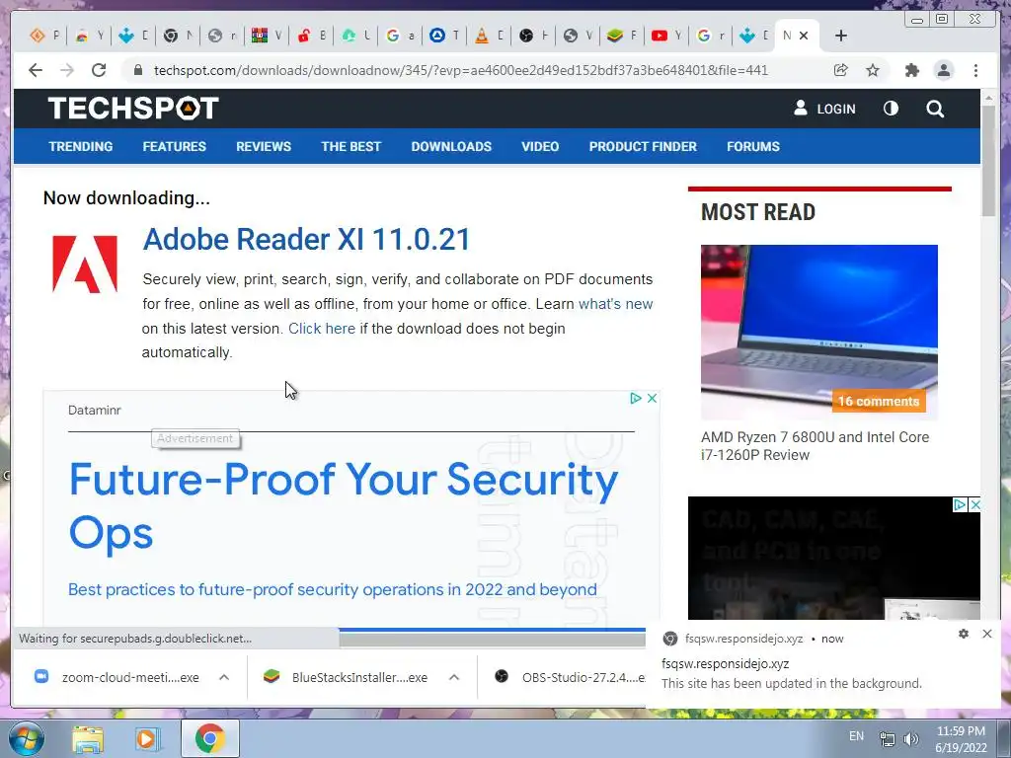Viewport: 1011px width, 758px height.
Task: Open the FORUMS menu
Action: pyautogui.click(x=753, y=146)
